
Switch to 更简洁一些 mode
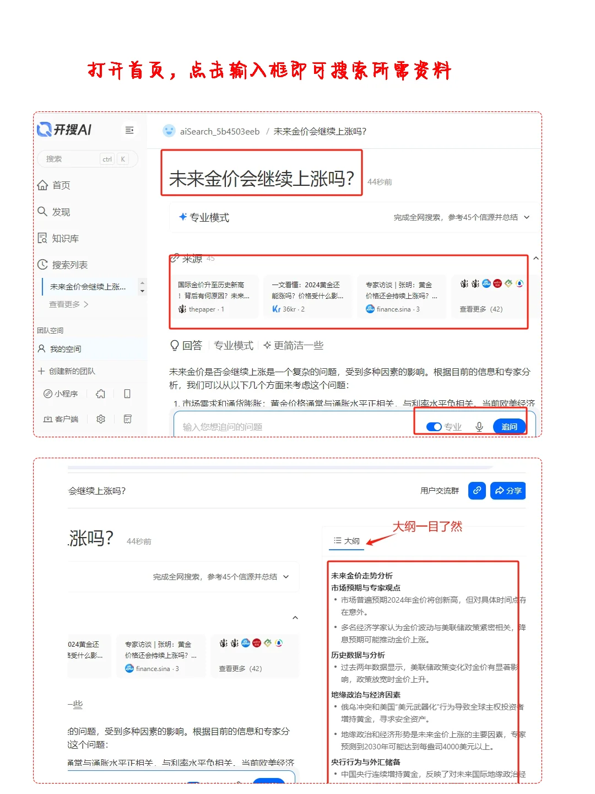point(295,345)
